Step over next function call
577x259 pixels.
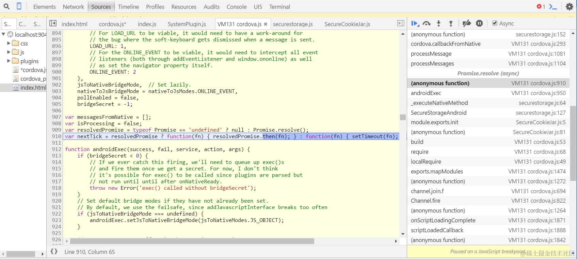tap(427, 23)
